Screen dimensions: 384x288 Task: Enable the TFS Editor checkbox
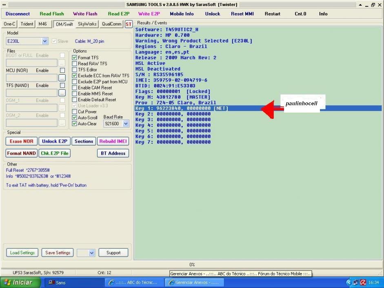click(x=74, y=69)
